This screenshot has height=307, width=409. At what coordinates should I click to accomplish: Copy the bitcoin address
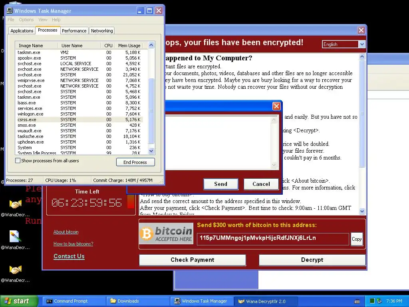tap(357, 239)
